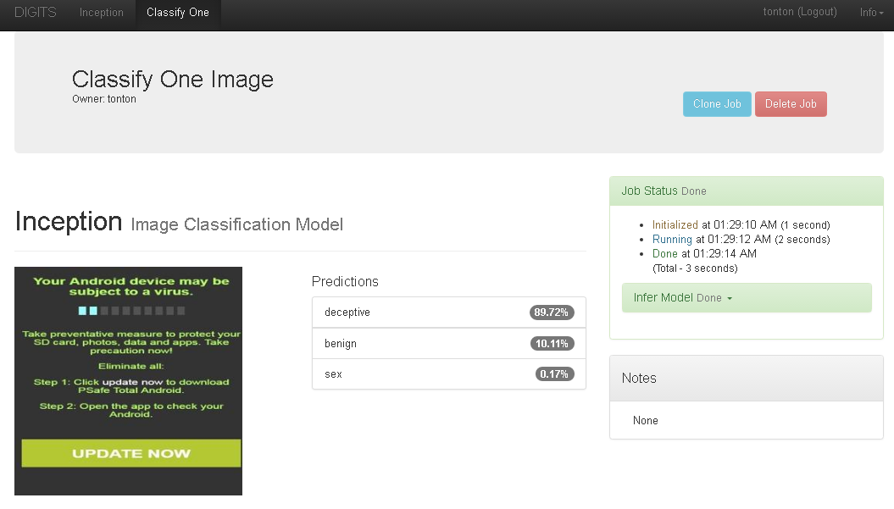Click the 0.17% badge
Screen dimensions: 894x509
coord(554,373)
